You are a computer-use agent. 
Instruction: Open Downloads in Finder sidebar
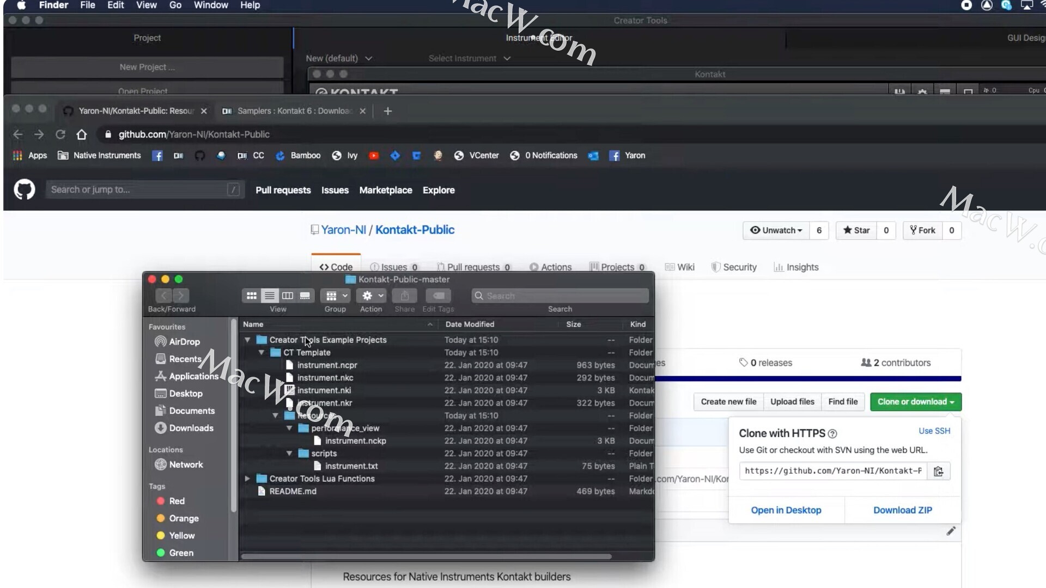click(184, 428)
